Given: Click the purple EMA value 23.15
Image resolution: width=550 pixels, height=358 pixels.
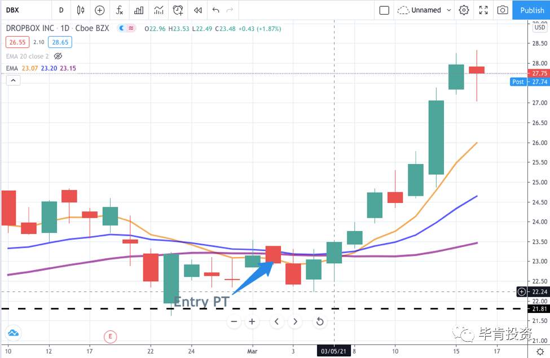Looking at the screenshot, I should (68, 68).
